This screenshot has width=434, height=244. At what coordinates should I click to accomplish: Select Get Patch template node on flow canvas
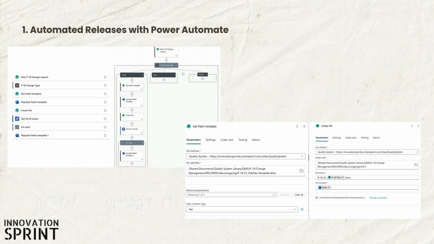(132, 87)
